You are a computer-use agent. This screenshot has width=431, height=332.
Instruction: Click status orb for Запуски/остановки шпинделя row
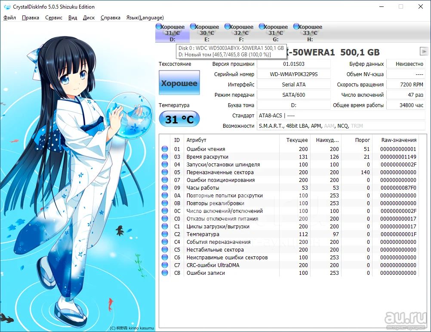click(165, 164)
